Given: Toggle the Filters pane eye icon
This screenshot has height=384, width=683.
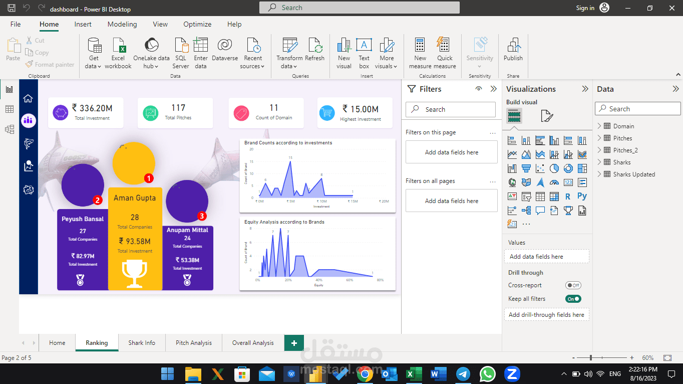Looking at the screenshot, I should pos(479,89).
